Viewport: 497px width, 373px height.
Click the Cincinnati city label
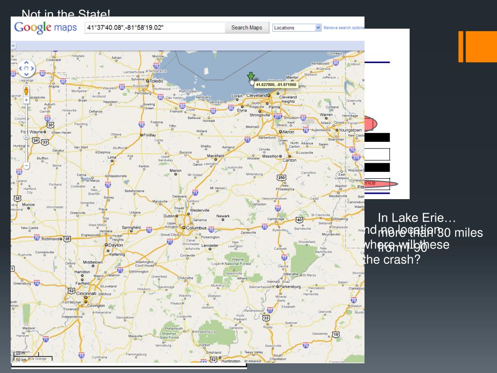click(86, 293)
